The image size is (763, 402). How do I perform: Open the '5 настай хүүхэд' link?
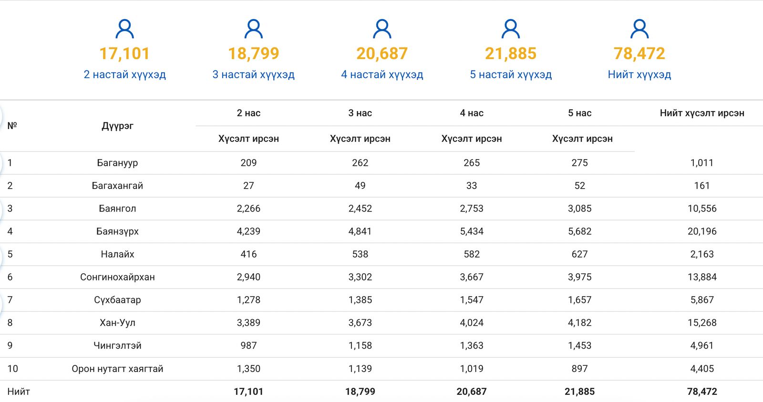click(x=511, y=74)
